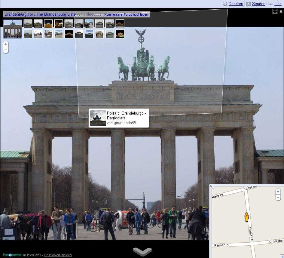Collapse the mini map with its corner arrow
Viewport: 284px width, 258px height.
pyautogui.click(x=212, y=187)
